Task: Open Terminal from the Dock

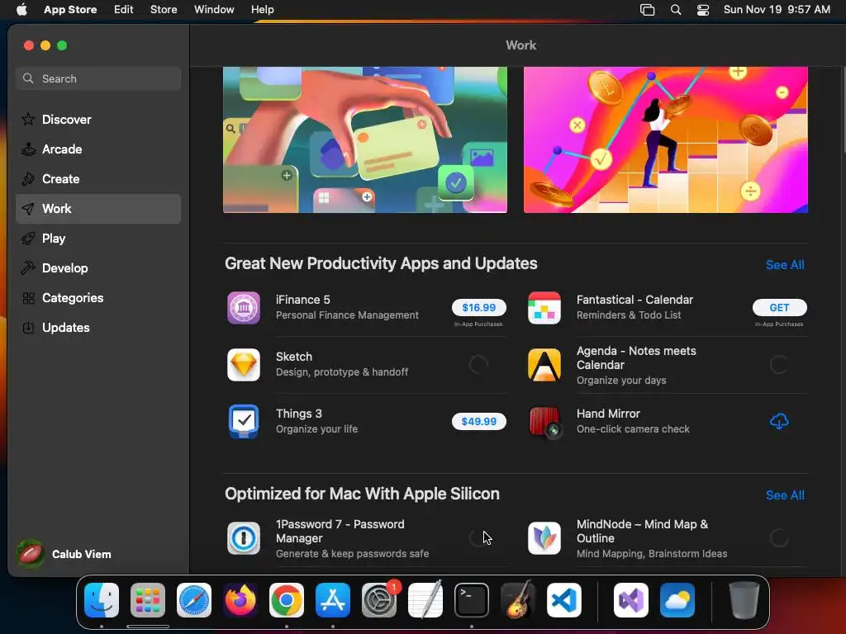Action: coord(472,600)
